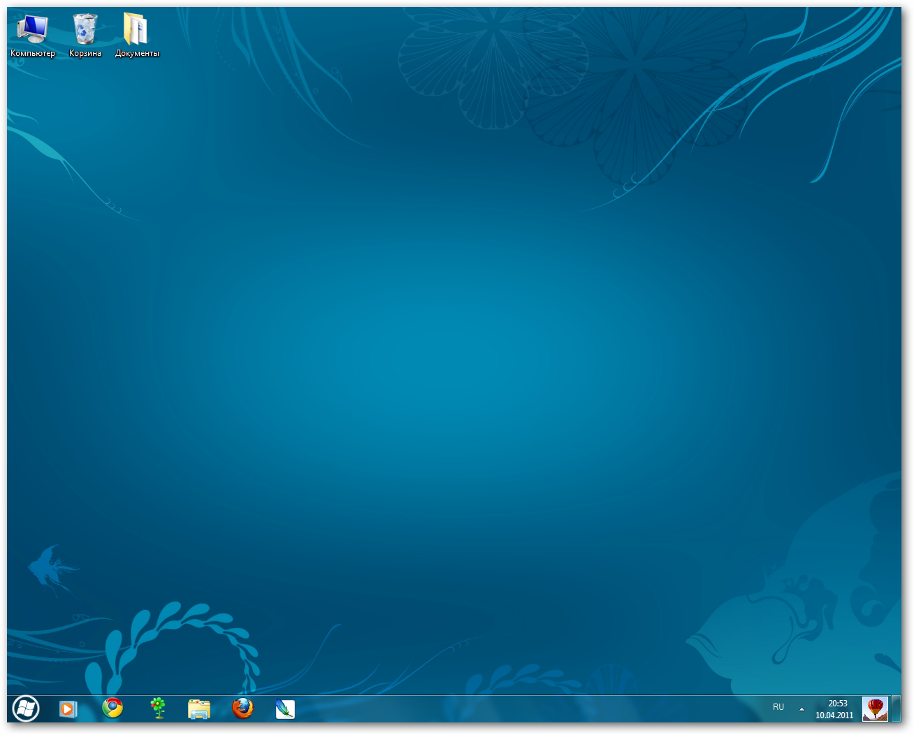Select the Компьютер desktop icon
The image size is (914, 735).
point(32,29)
